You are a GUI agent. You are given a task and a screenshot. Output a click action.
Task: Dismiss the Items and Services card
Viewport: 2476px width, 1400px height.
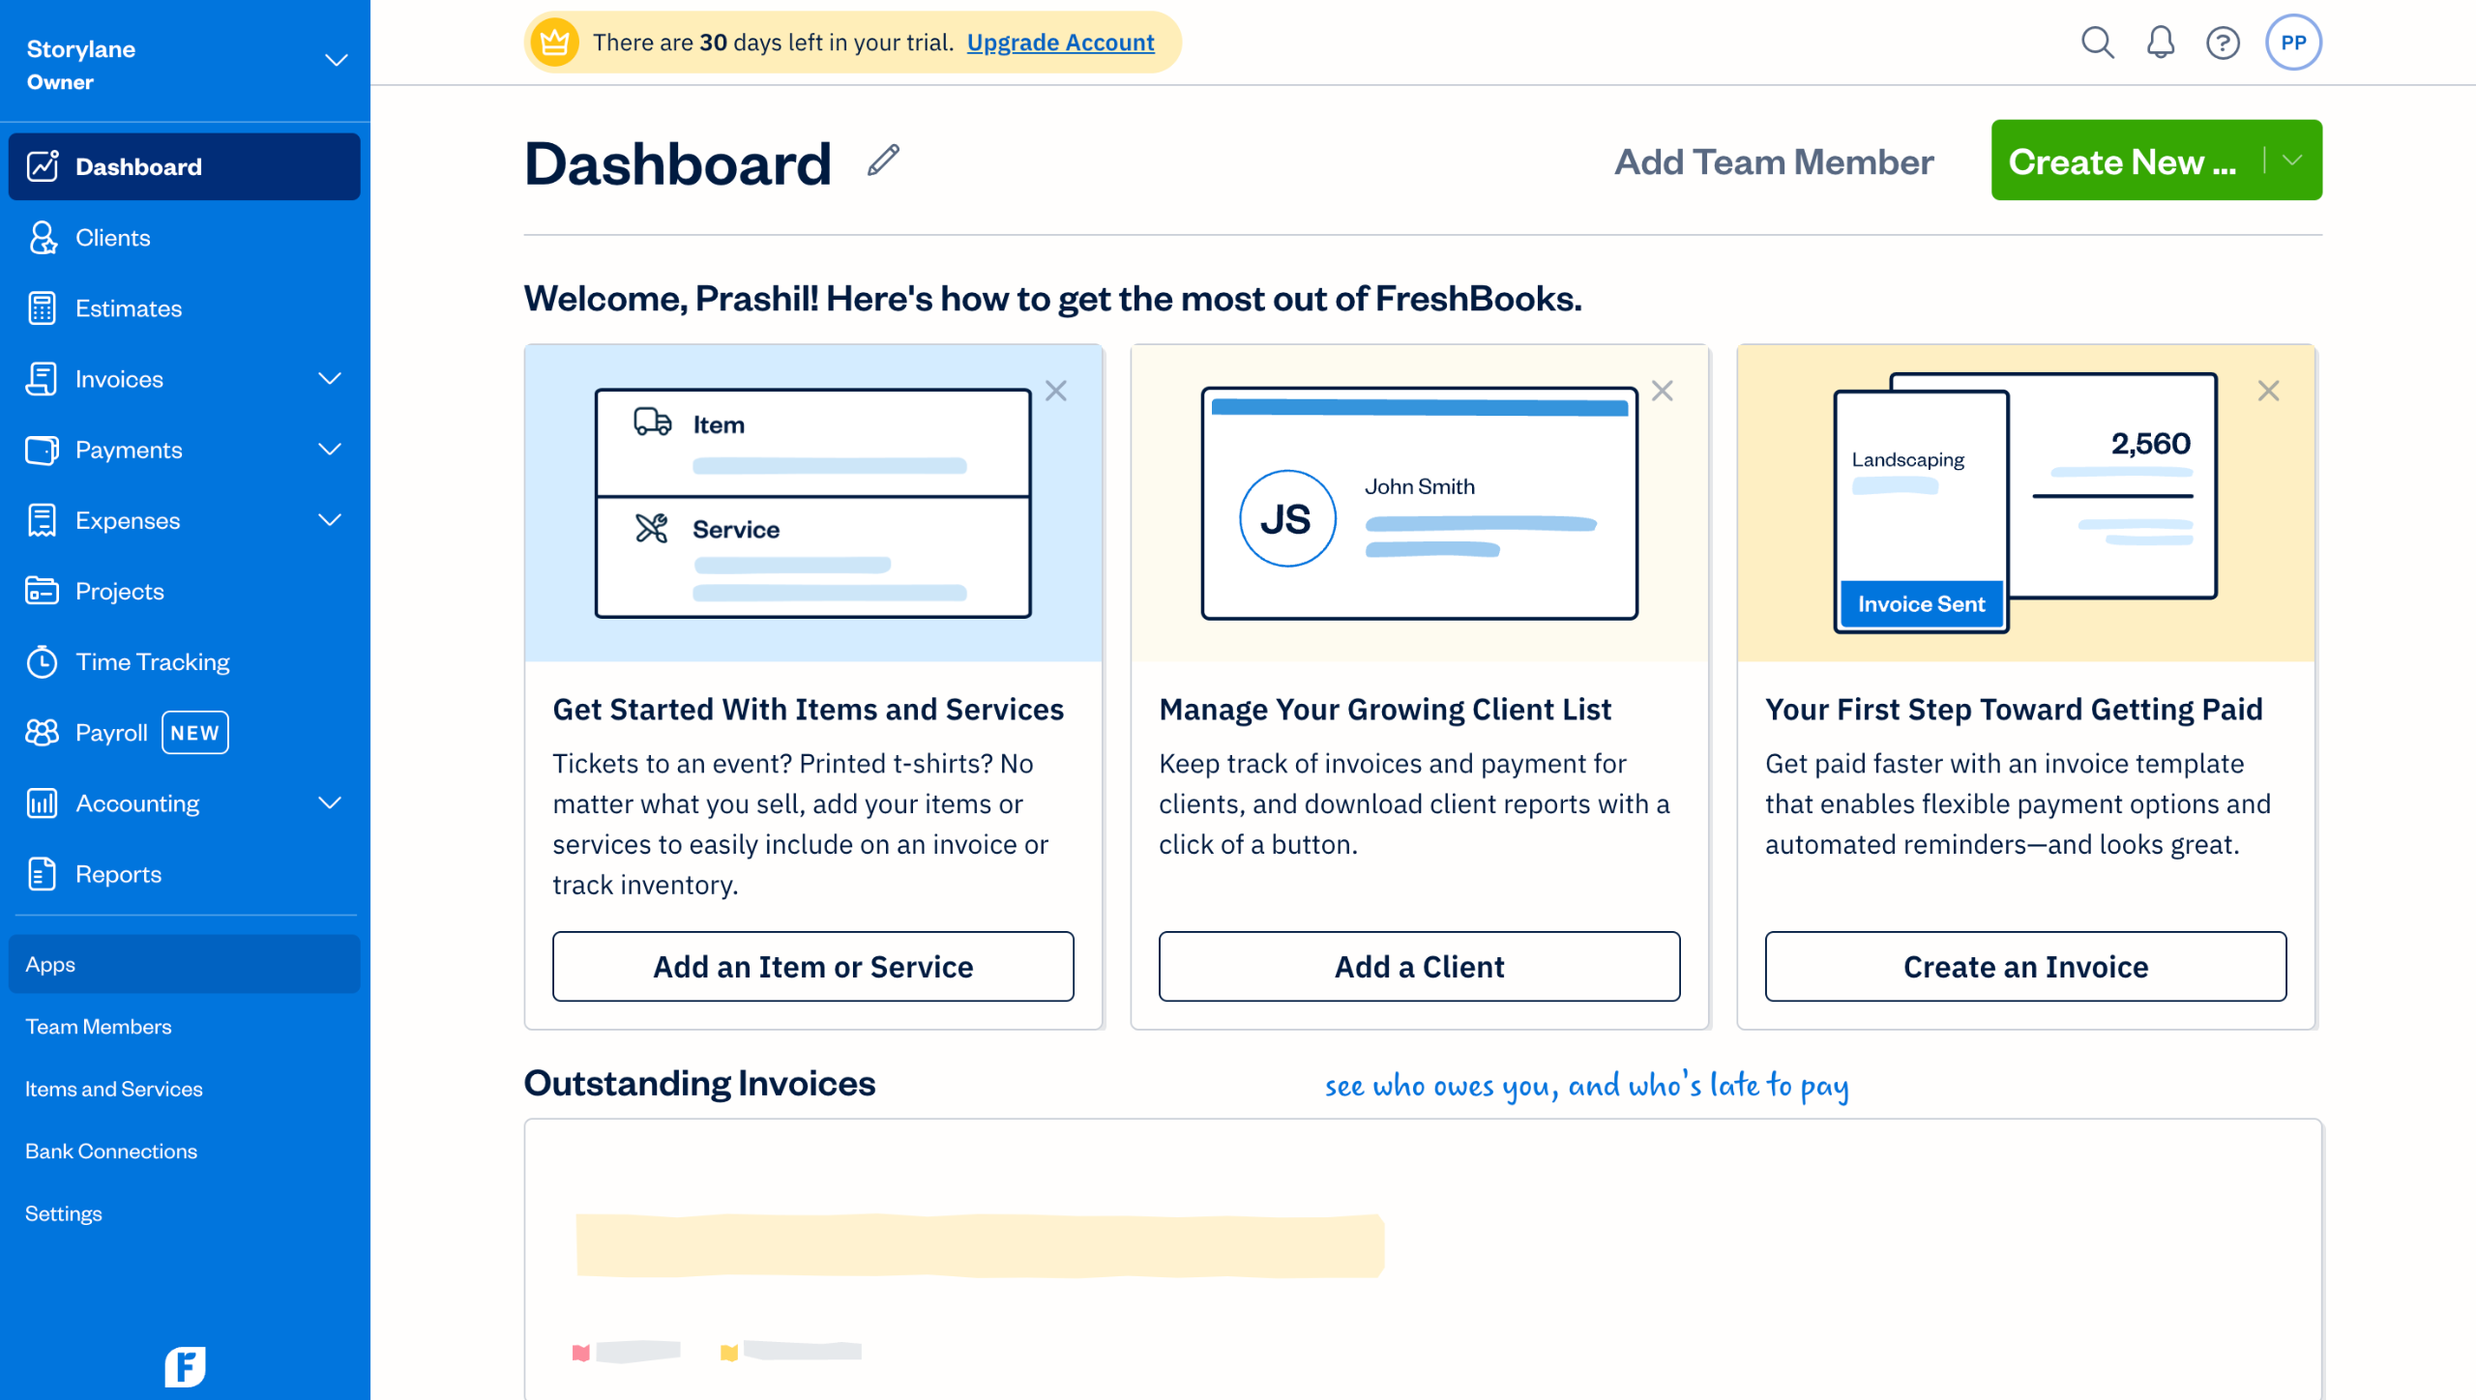1055,391
